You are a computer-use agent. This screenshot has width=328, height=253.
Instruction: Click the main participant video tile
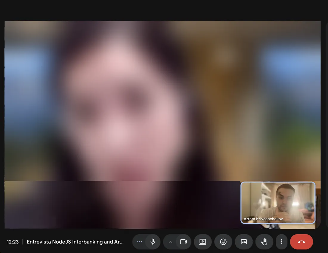click(x=162, y=125)
